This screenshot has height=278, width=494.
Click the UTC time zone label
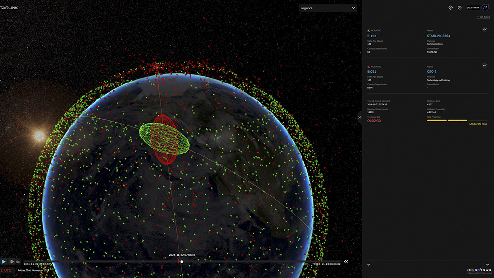[8, 270]
